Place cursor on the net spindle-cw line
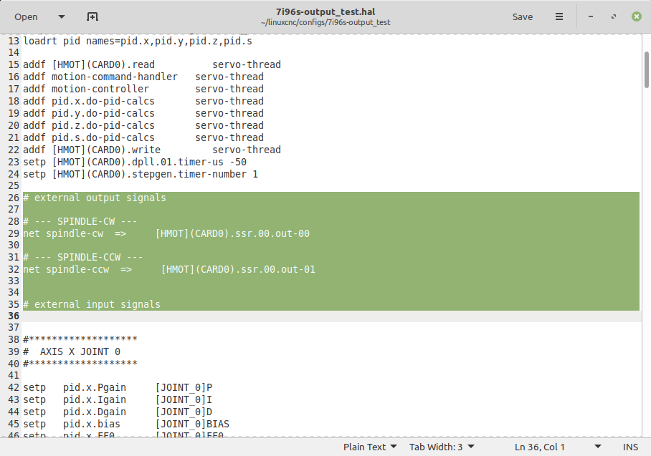The width and height of the screenshot is (651, 456). 166,233
